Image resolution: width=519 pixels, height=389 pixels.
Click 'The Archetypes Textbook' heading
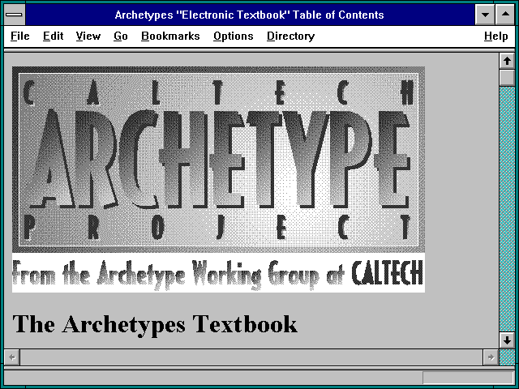tap(155, 324)
